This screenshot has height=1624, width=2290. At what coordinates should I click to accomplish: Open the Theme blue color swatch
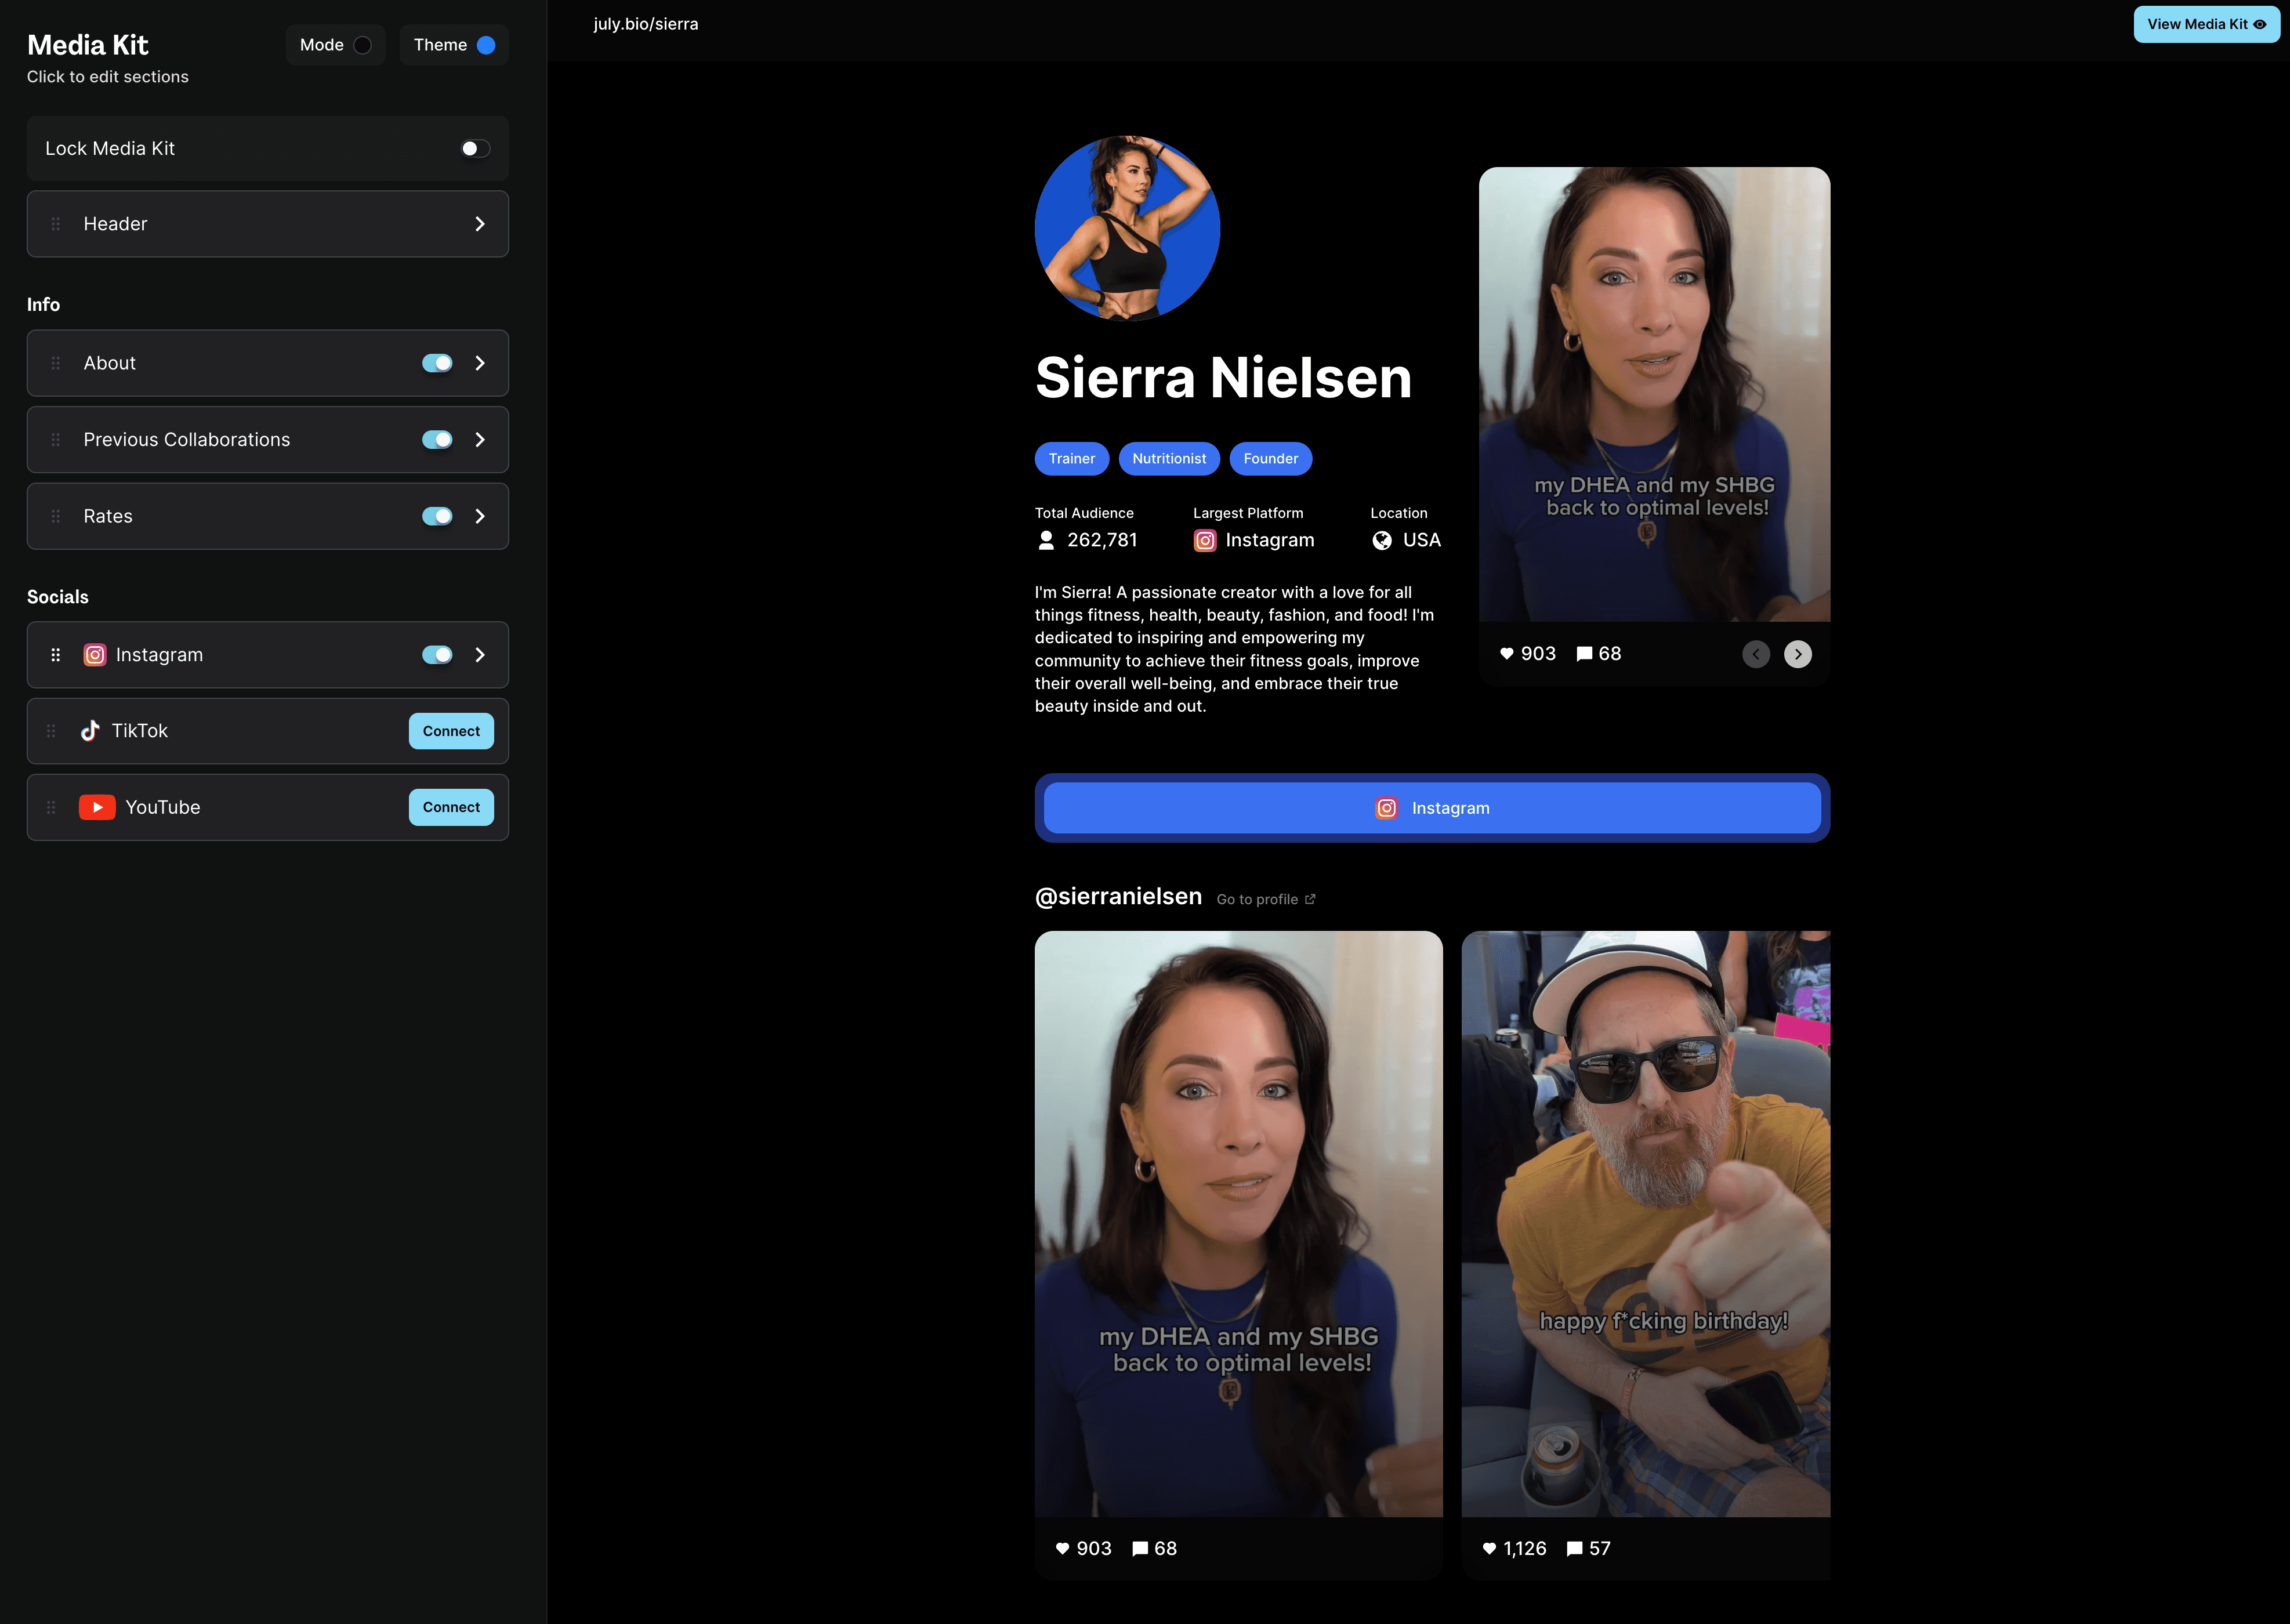(486, 45)
